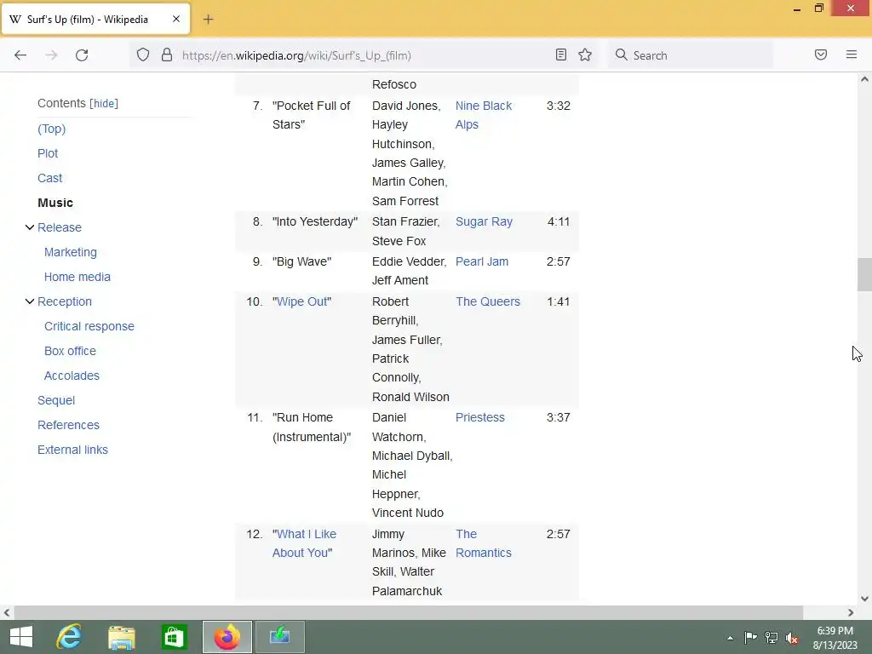Go to Critical response subsection

click(x=89, y=326)
